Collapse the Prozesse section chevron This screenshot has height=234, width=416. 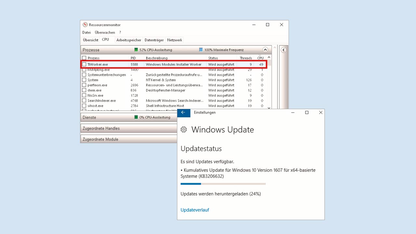265,50
